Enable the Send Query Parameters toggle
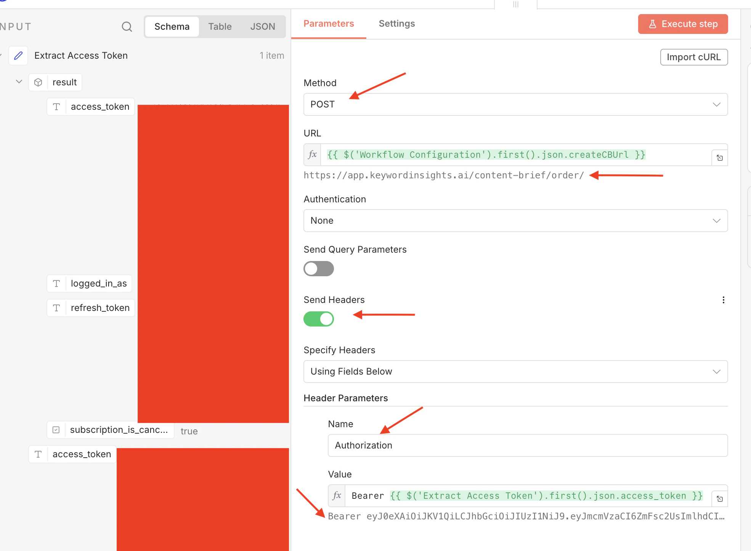 (x=319, y=269)
